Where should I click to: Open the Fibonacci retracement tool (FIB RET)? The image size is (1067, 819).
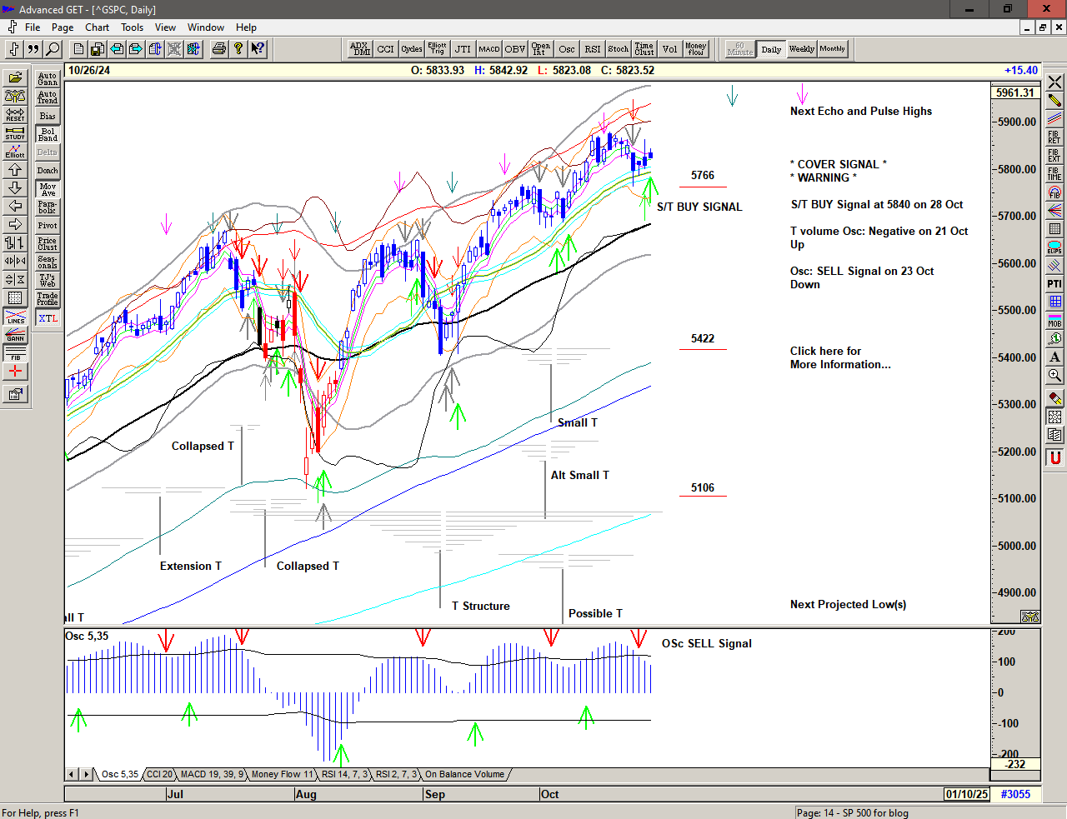point(1054,137)
